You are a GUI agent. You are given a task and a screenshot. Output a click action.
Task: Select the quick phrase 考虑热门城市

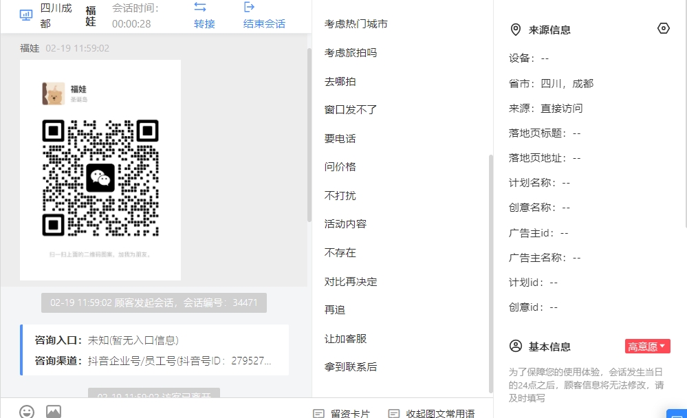[356, 24]
